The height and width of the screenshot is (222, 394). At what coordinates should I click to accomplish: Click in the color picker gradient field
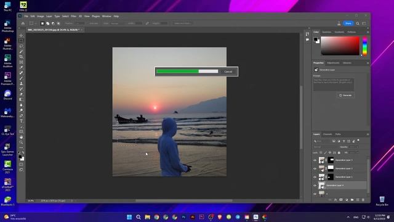340,46
